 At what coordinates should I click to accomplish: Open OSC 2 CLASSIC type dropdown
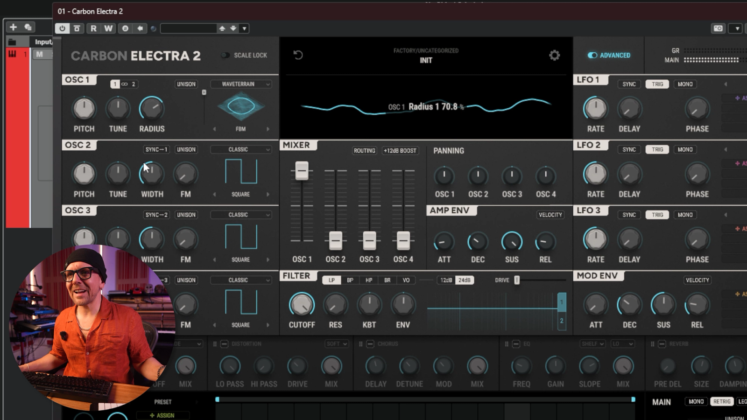pos(241,149)
